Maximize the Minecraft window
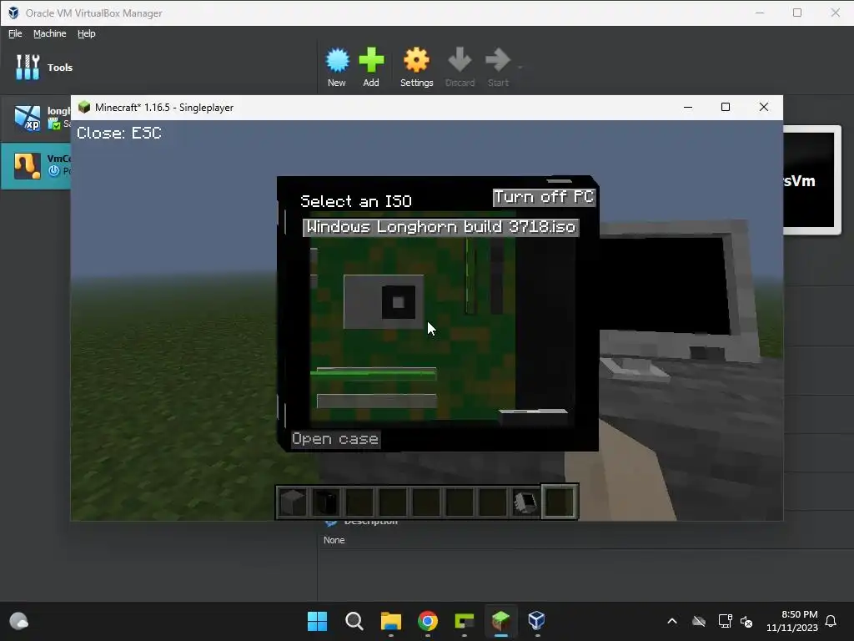Viewport: 854px width, 641px height. 726,107
